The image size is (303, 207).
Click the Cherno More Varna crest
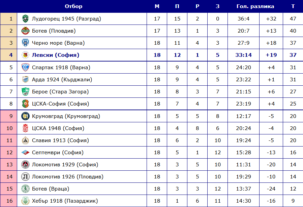[x=25, y=43]
